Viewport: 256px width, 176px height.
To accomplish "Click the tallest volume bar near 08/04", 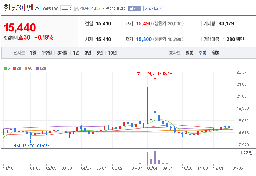I will click(x=155, y=157).
